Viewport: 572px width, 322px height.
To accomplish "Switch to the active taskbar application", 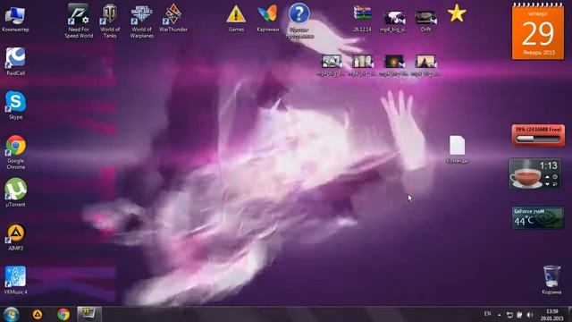I will coord(89,314).
